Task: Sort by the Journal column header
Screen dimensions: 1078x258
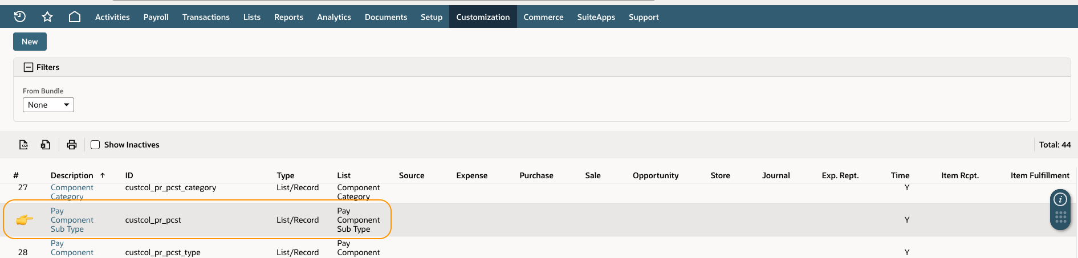Action: click(776, 175)
